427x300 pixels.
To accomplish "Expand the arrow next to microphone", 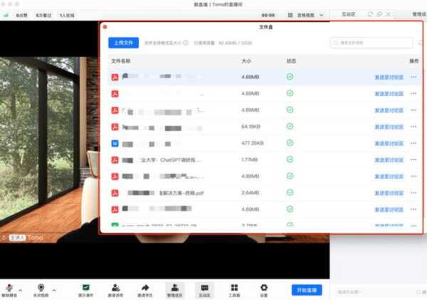I will (x=20, y=290).
